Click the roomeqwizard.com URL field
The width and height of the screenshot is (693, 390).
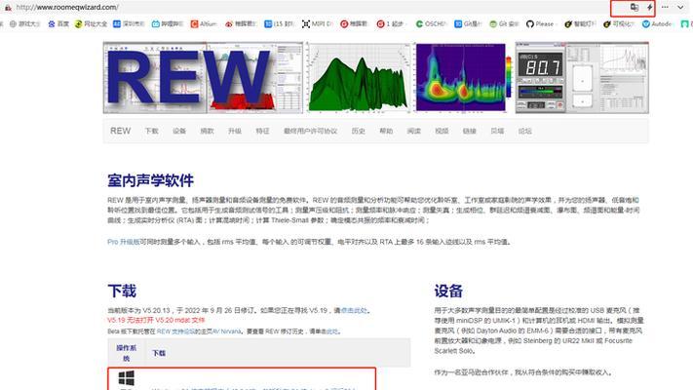67,8
